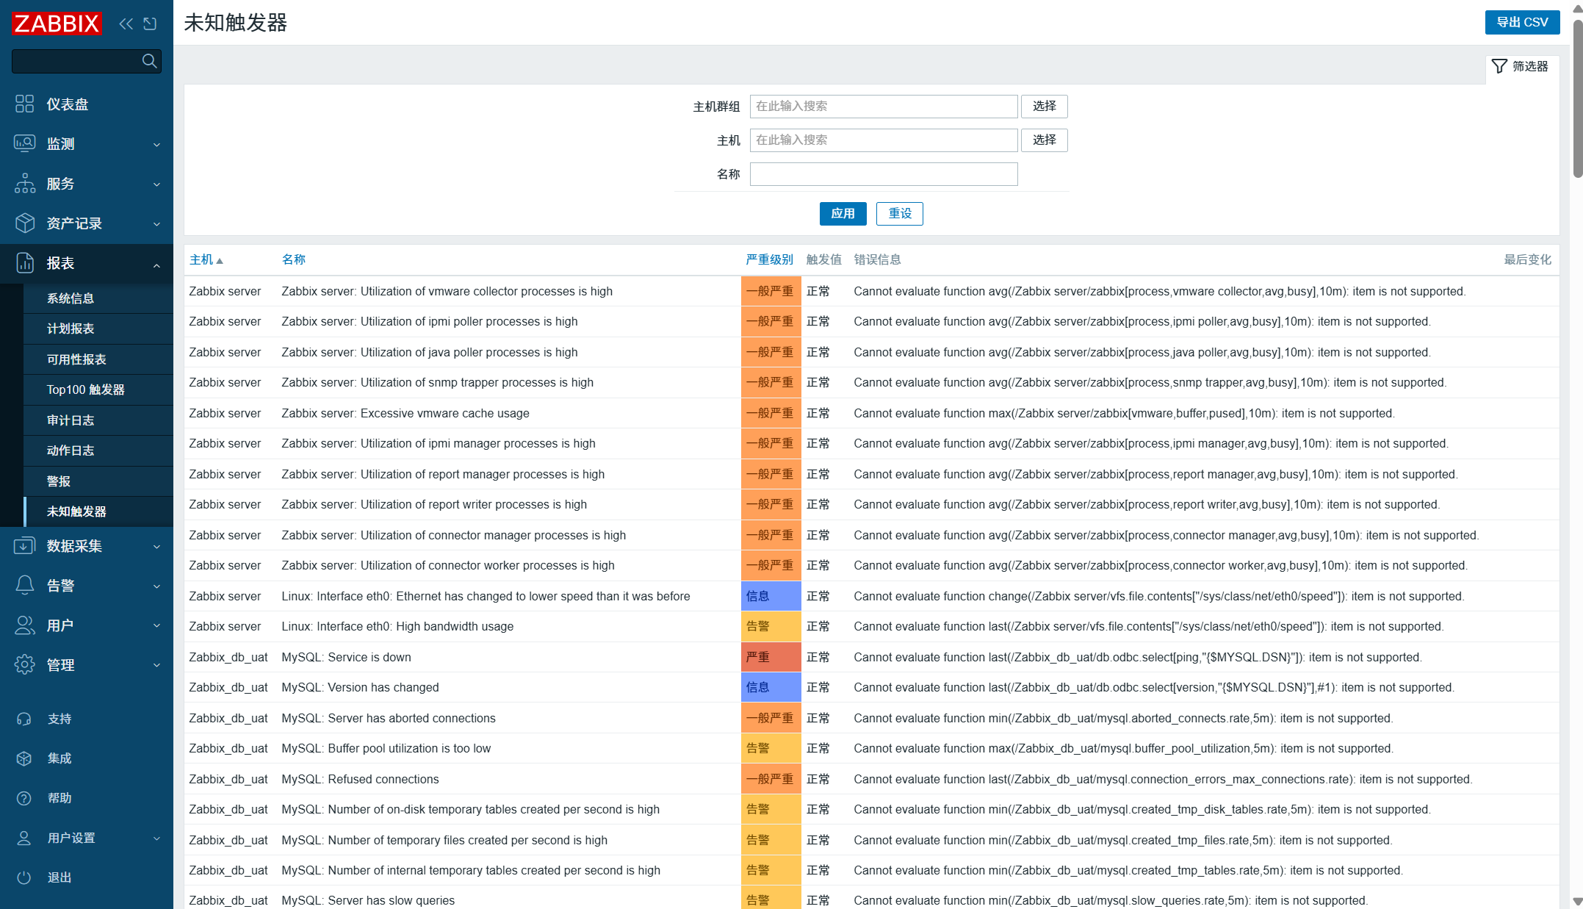
Task: Click the 资产记录 inventory cube icon
Action: pos(24,223)
